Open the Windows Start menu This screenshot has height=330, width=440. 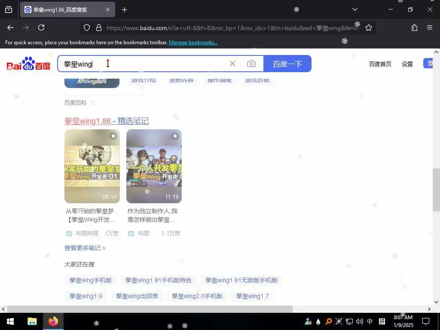pyautogui.click(x=10, y=321)
